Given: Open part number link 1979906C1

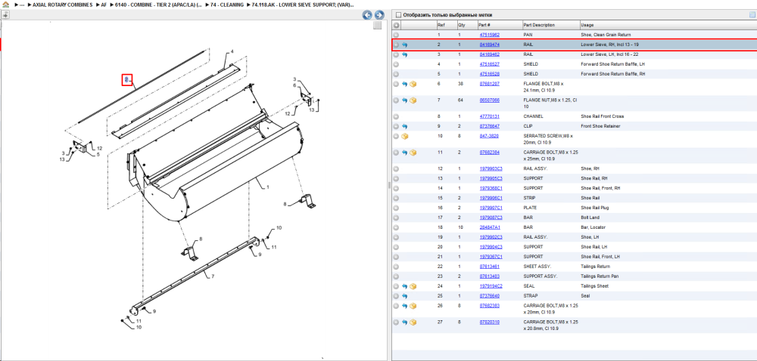Looking at the screenshot, I should [x=491, y=198].
